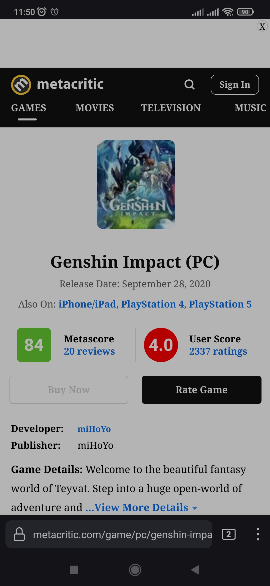Expand View More Details arrow
This screenshot has width=270, height=586.
coord(194,508)
